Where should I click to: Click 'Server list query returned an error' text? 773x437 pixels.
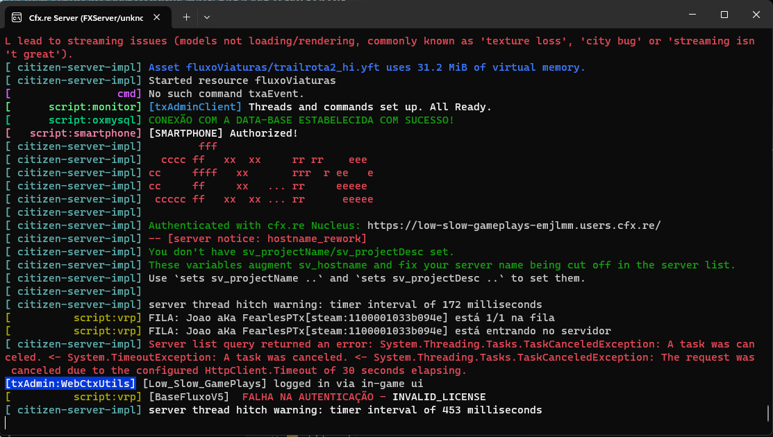260,344
